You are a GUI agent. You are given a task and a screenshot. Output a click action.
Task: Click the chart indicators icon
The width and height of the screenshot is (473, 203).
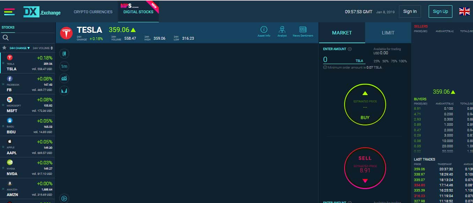click(64, 78)
